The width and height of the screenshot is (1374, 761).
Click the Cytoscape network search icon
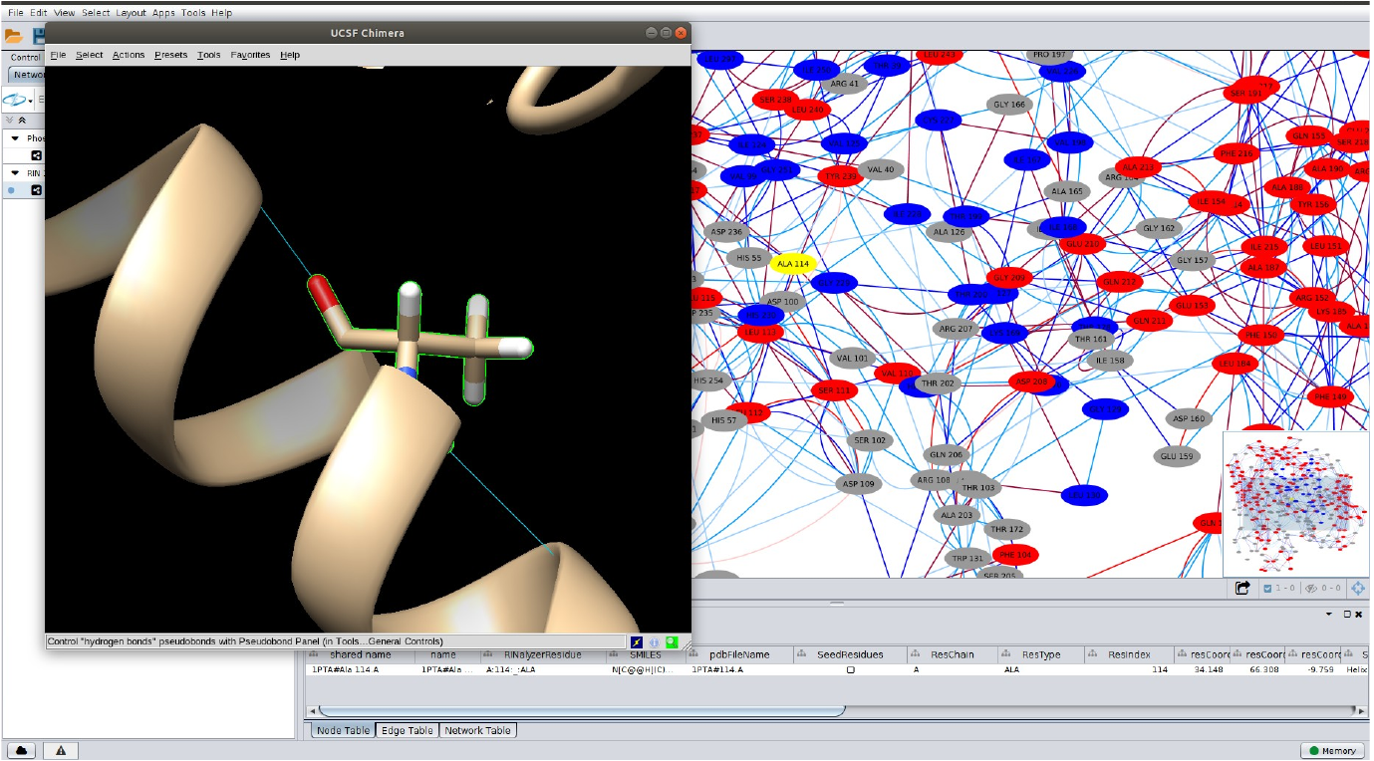click(x=15, y=101)
